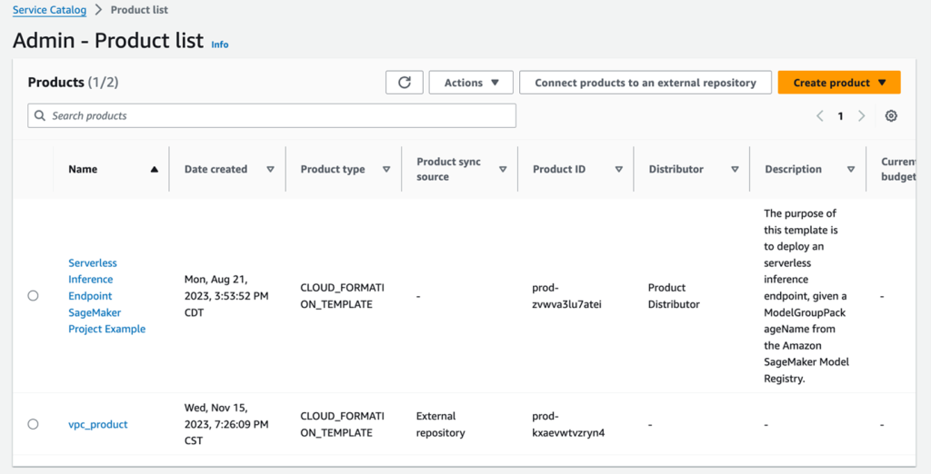
Task: Select the vpc_product radio button
Action: coord(34,424)
